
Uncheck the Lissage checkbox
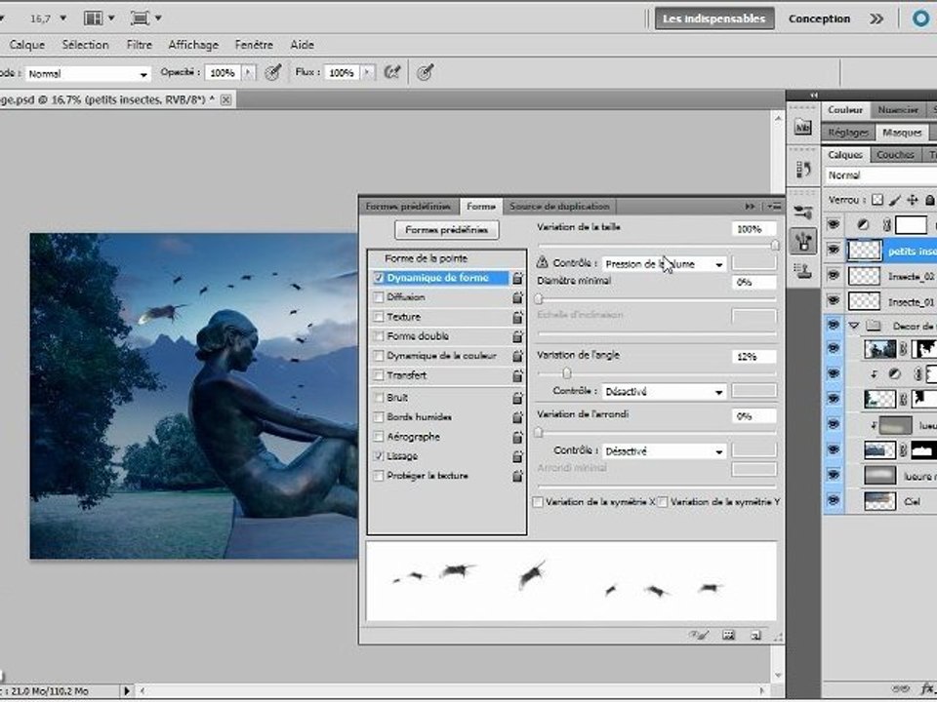[379, 456]
